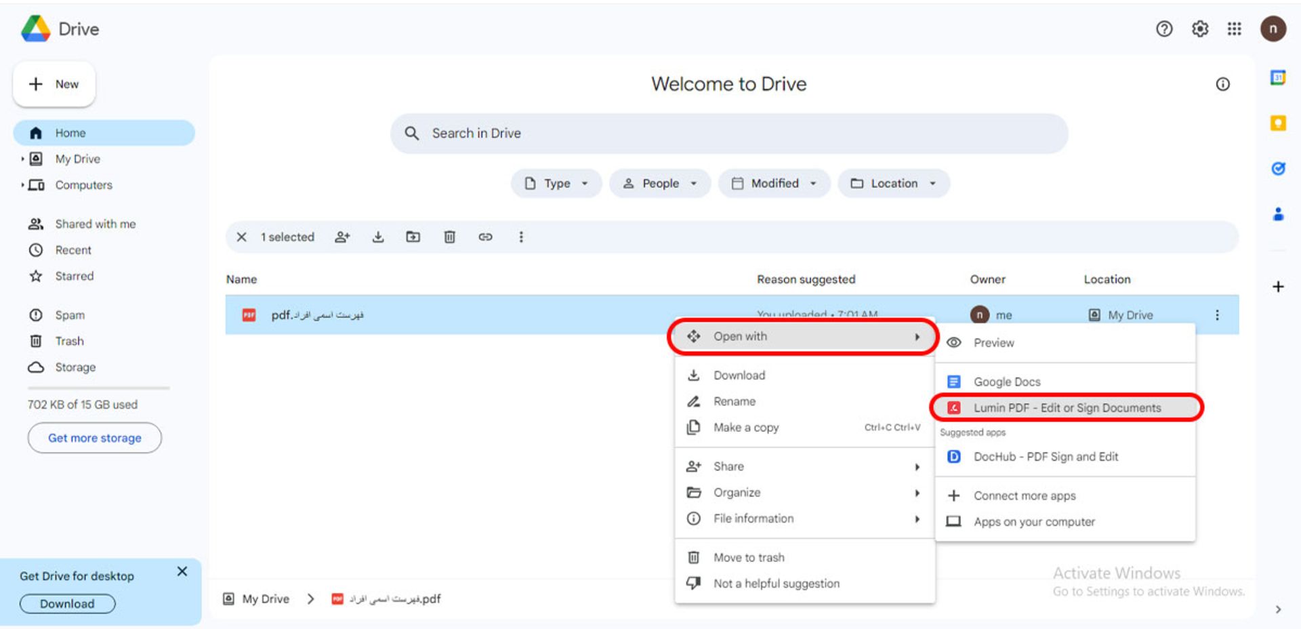This screenshot has width=1301, height=629.
Task: Select Connect more apps
Action: click(1065, 495)
